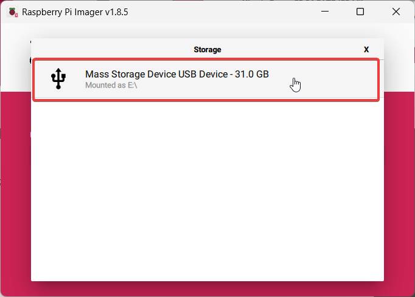This screenshot has width=415, height=297.
Task: Click the pink background right of dialog
Action: [x=399, y=182]
